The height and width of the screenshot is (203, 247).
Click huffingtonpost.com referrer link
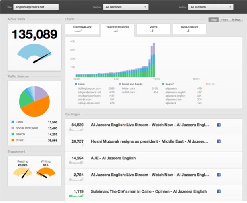90,88
